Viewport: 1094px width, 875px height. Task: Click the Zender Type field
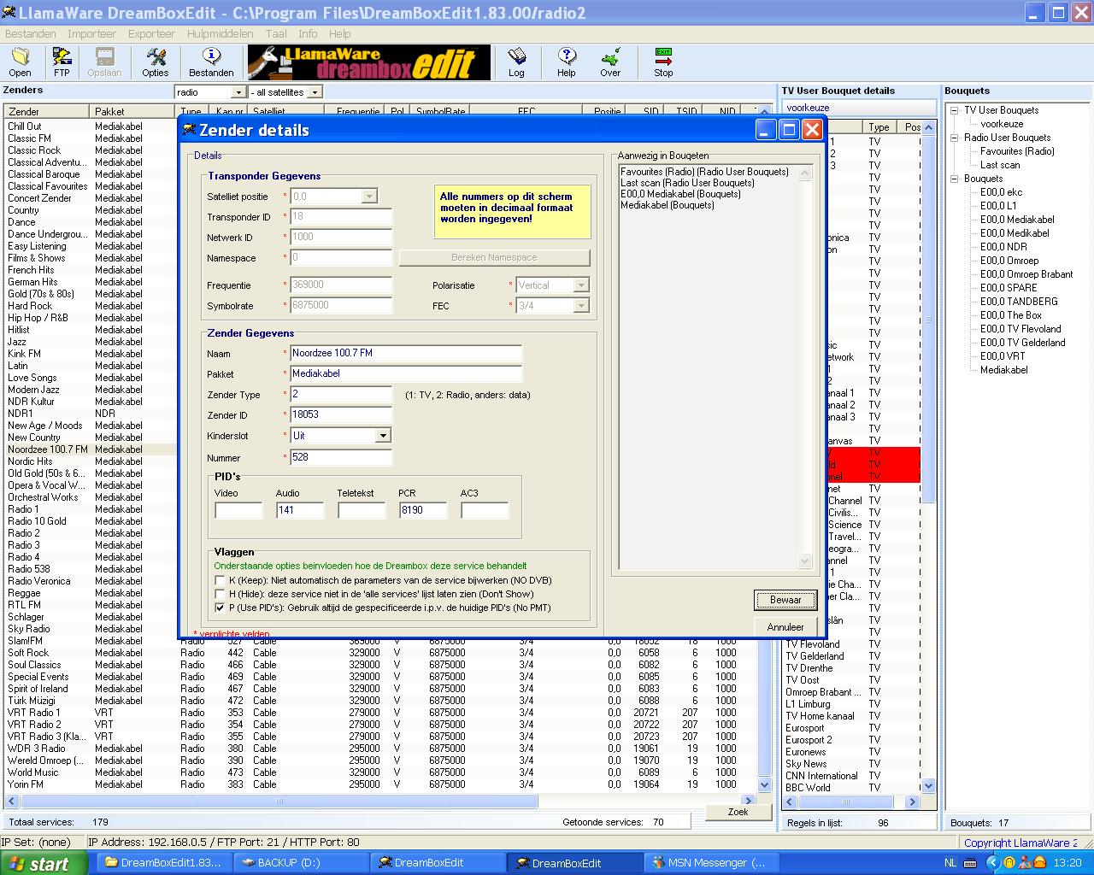coord(341,395)
